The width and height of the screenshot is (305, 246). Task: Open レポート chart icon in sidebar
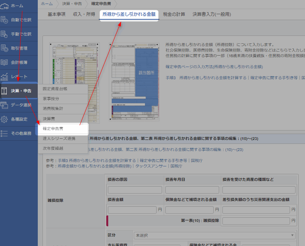pos(5,76)
